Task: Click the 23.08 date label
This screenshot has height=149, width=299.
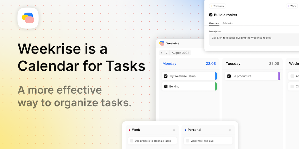Action: [274, 63]
